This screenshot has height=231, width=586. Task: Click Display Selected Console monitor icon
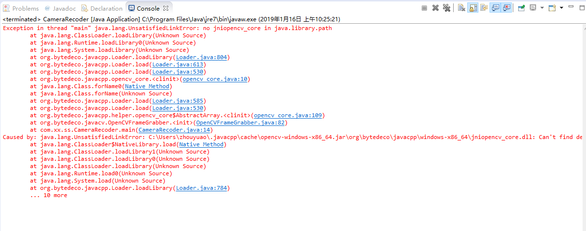coord(533,8)
